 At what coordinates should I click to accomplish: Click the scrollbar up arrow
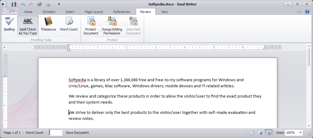(309, 46)
